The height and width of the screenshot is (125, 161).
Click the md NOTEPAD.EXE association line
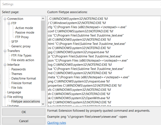coord(80,73)
